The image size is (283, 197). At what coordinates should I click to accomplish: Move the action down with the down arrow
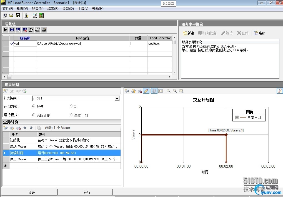tap(31, 128)
